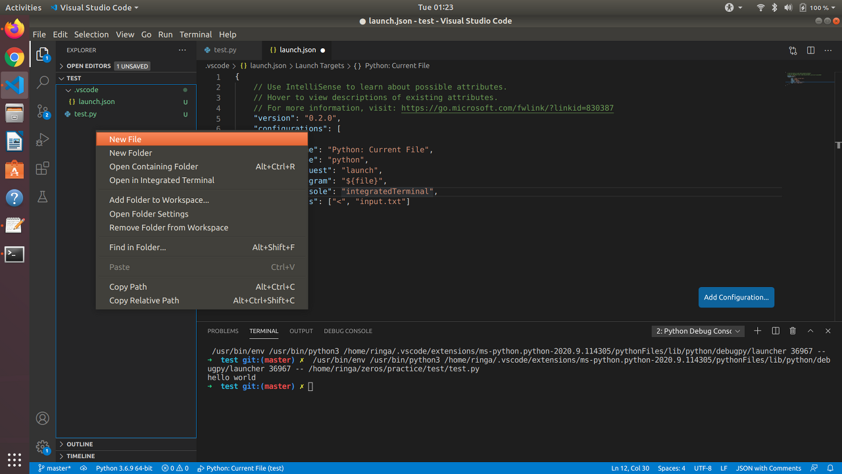
Task: Click Python: Current File (test) status item
Action: click(240, 468)
